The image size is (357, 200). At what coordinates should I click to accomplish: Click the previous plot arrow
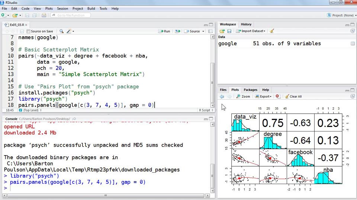pyautogui.click(x=222, y=97)
